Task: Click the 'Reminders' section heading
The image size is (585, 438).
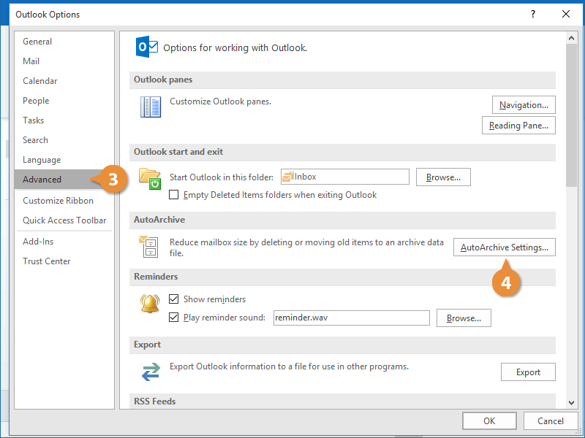Action: point(156,277)
